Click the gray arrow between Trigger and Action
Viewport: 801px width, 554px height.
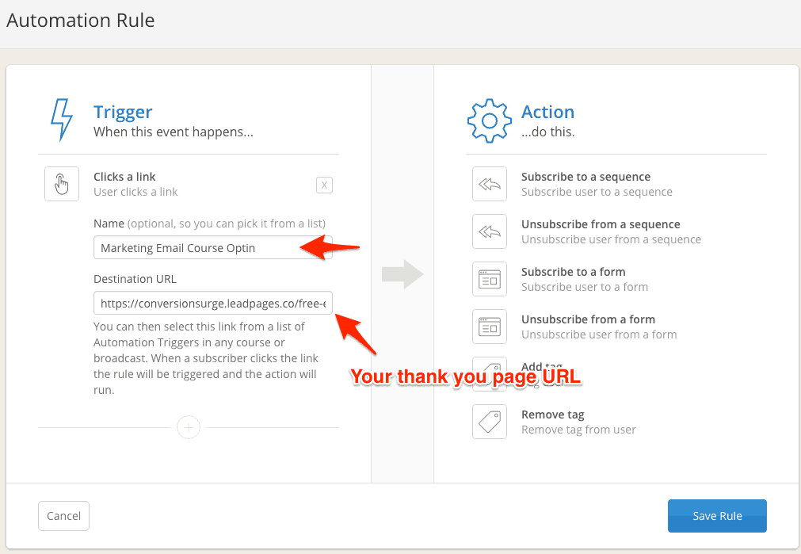pos(401,273)
